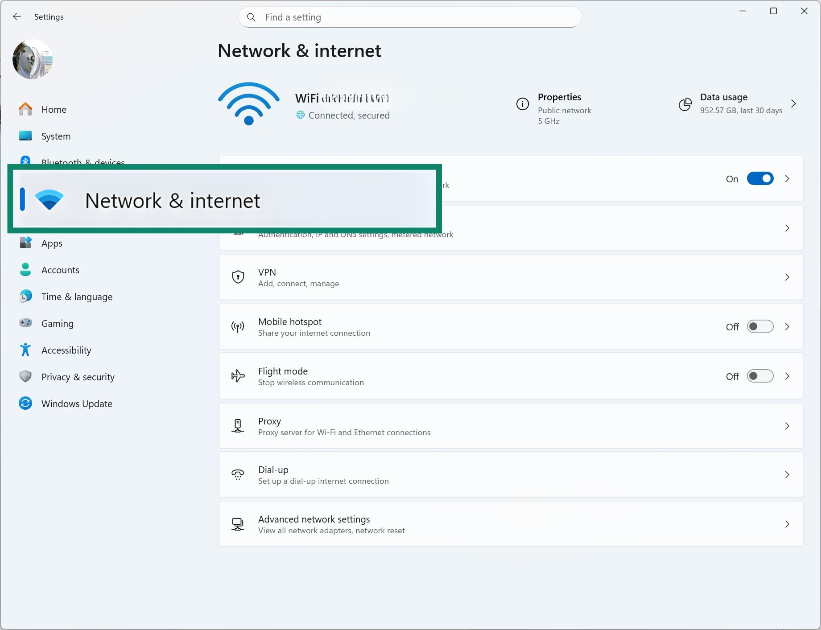Click 'Share your internet connection' text
Image resolution: width=821 pixels, height=630 pixels.
click(314, 333)
